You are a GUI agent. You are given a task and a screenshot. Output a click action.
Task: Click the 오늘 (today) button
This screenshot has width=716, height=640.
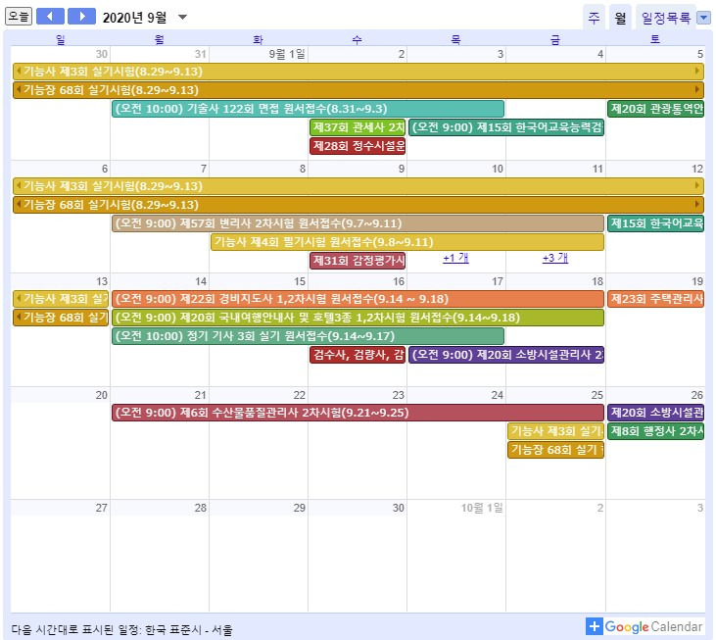[19, 17]
